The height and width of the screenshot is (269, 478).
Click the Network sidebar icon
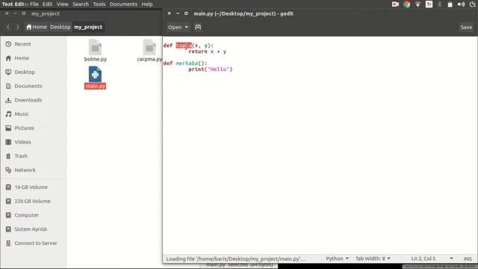pyautogui.click(x=8, y=170)
